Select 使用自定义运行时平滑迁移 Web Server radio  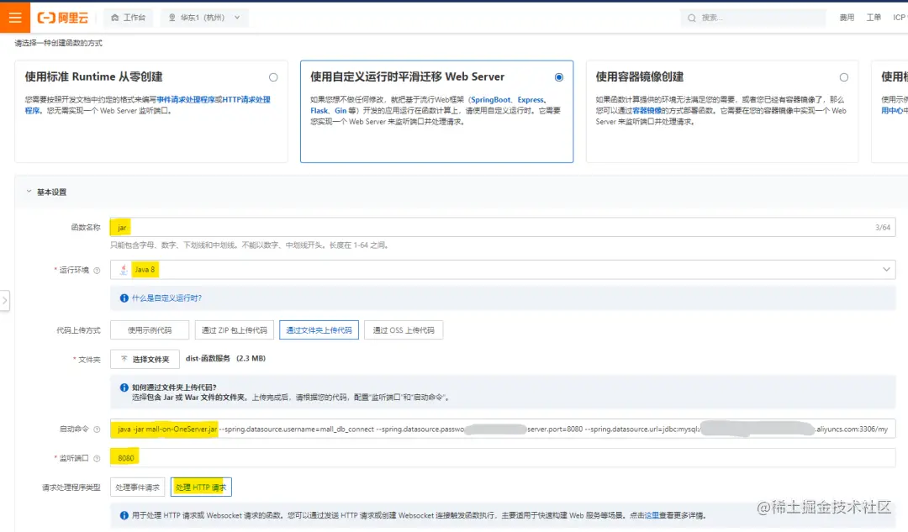(559, 77)
